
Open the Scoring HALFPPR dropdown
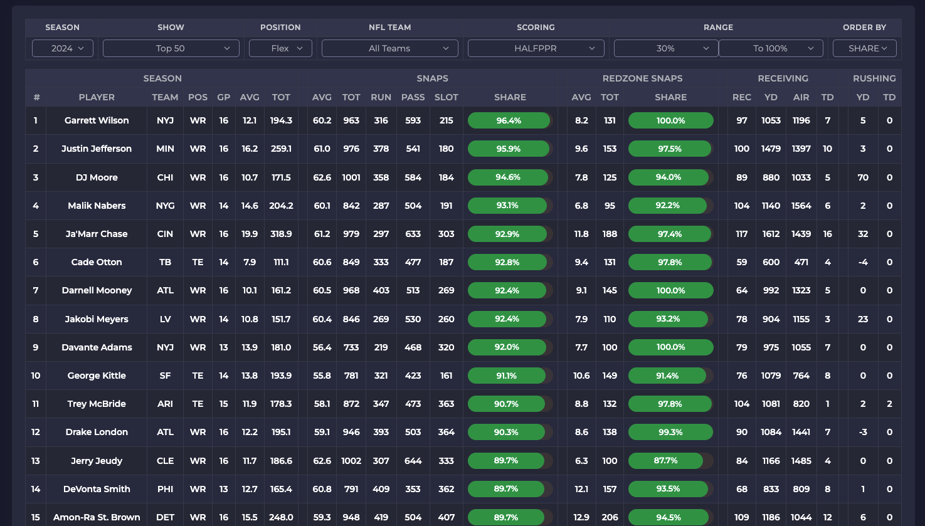point(536,48)
